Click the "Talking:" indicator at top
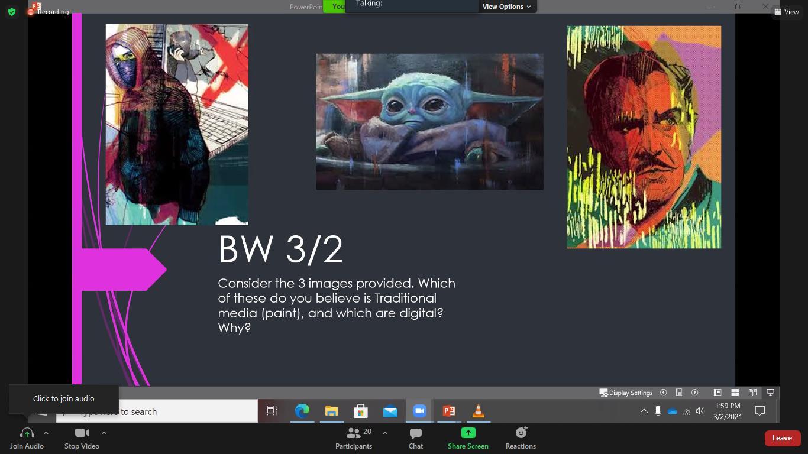Viewport: 808px width, 454px height. [x=369, y=4]
